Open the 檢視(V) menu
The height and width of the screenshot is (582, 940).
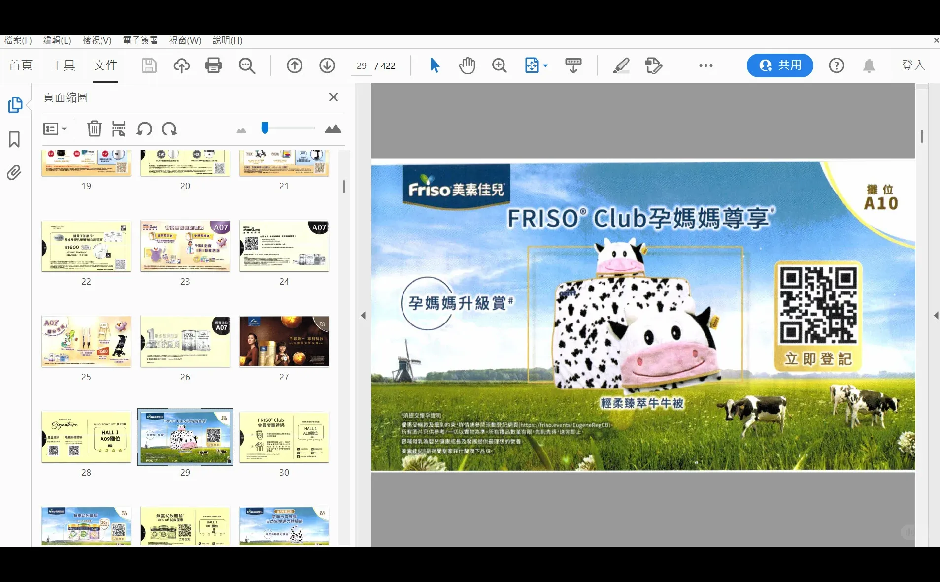(97, 40)
